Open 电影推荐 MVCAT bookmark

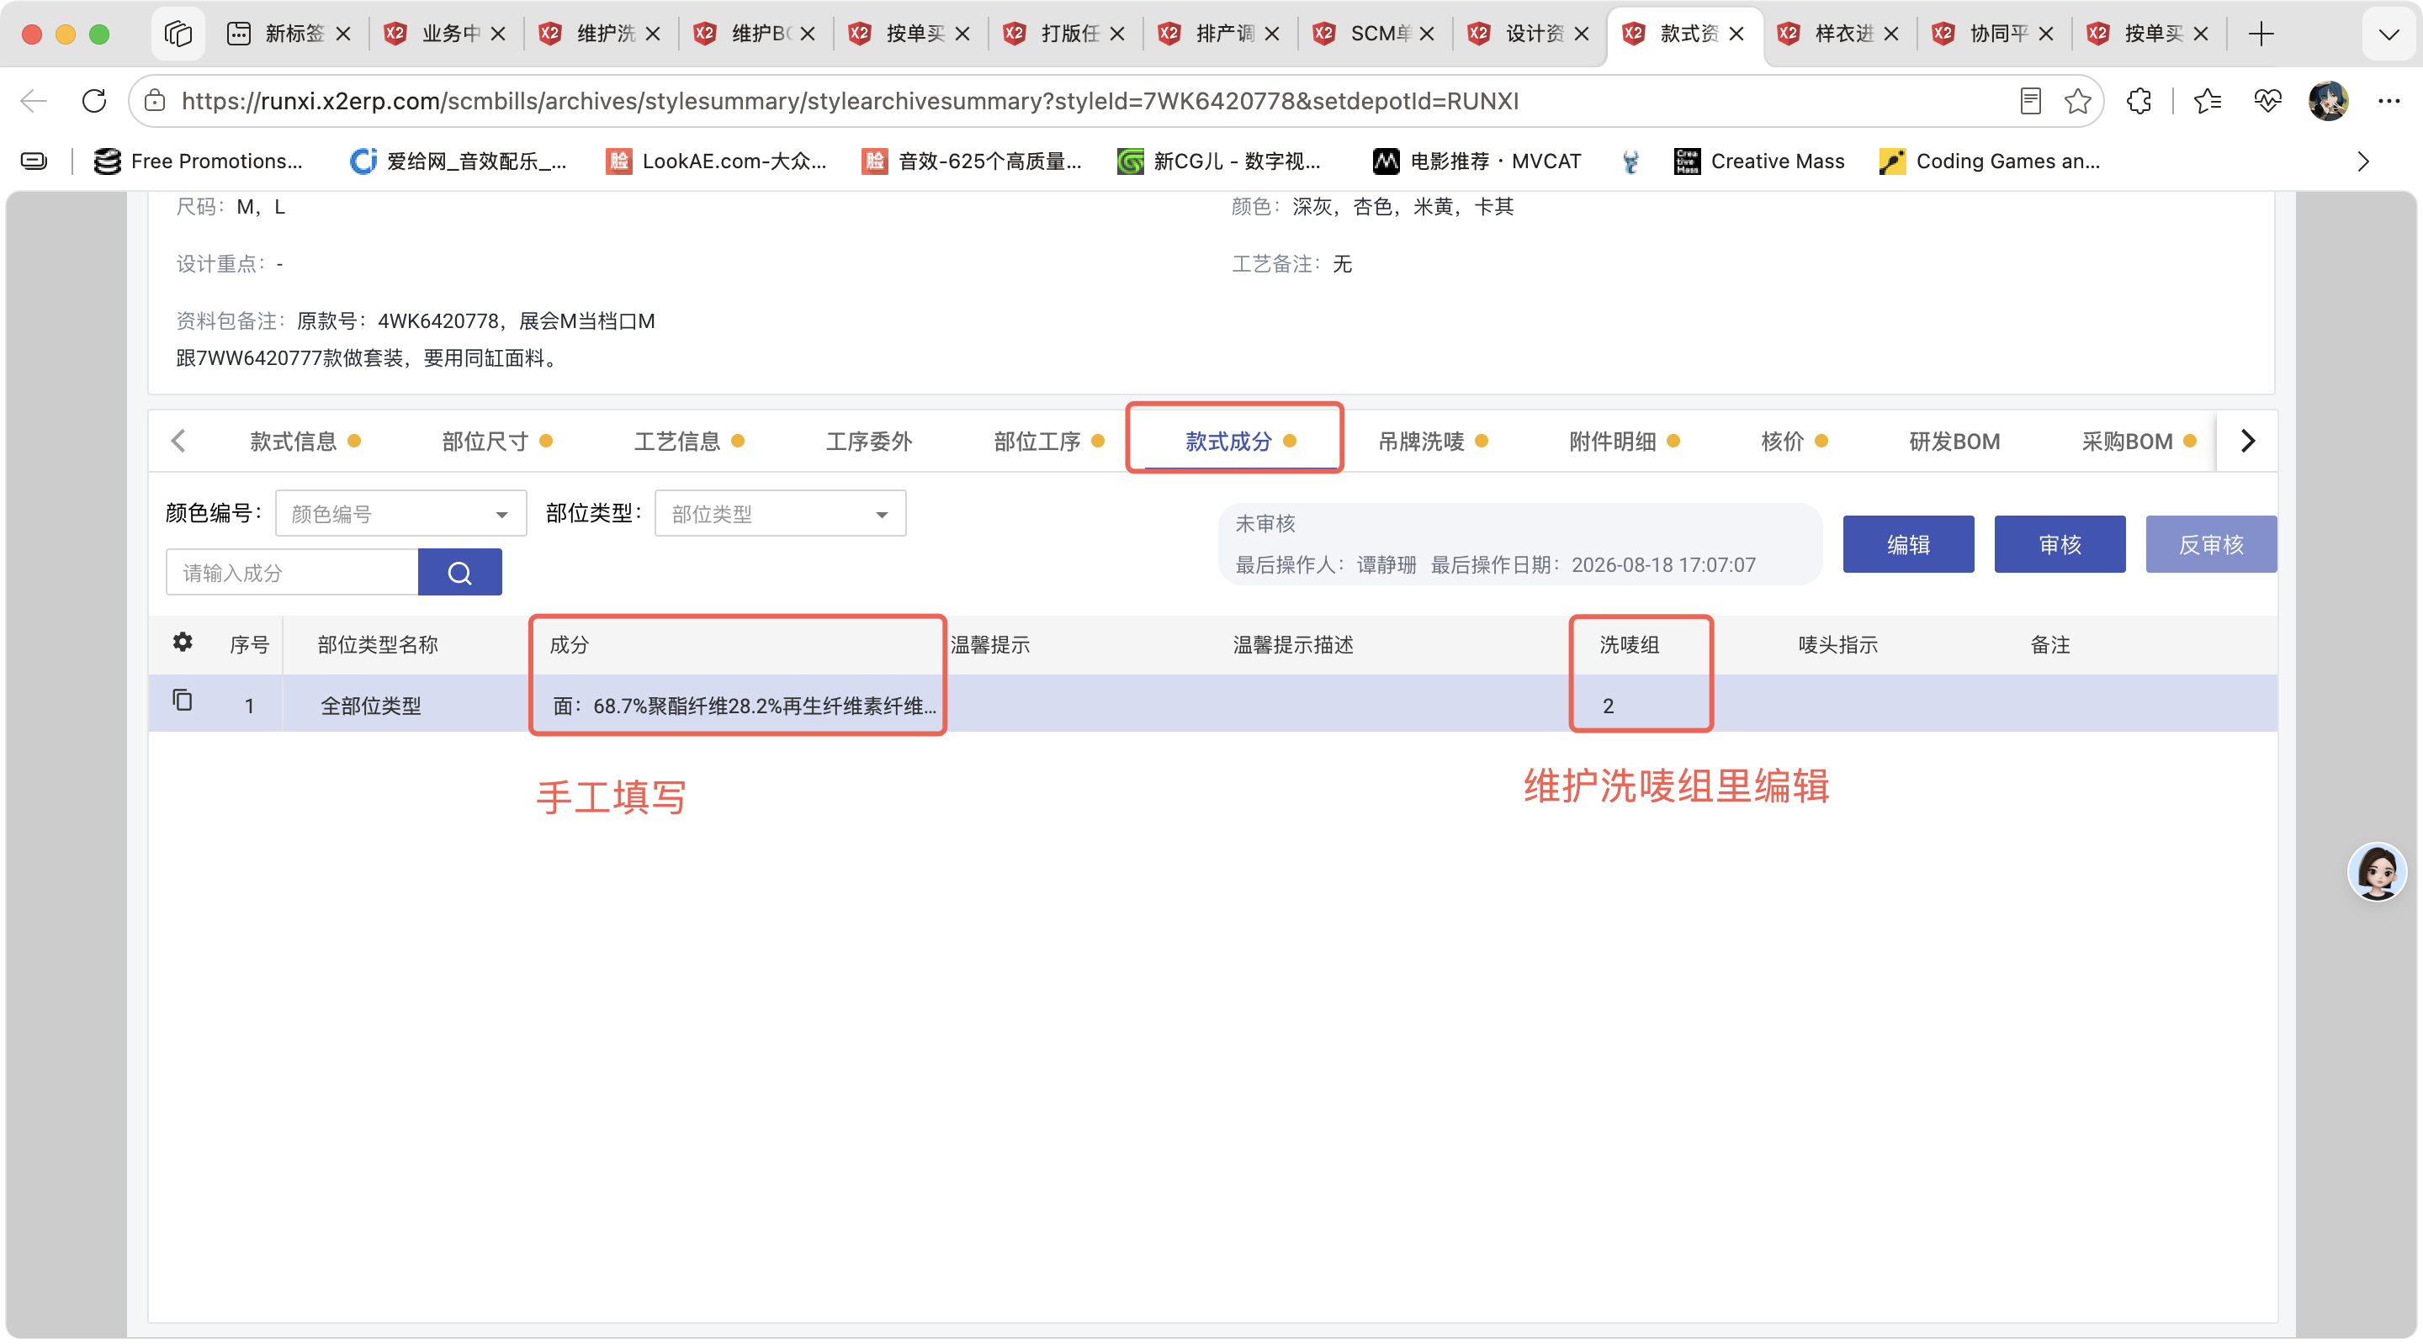(x=1477, y=161)
